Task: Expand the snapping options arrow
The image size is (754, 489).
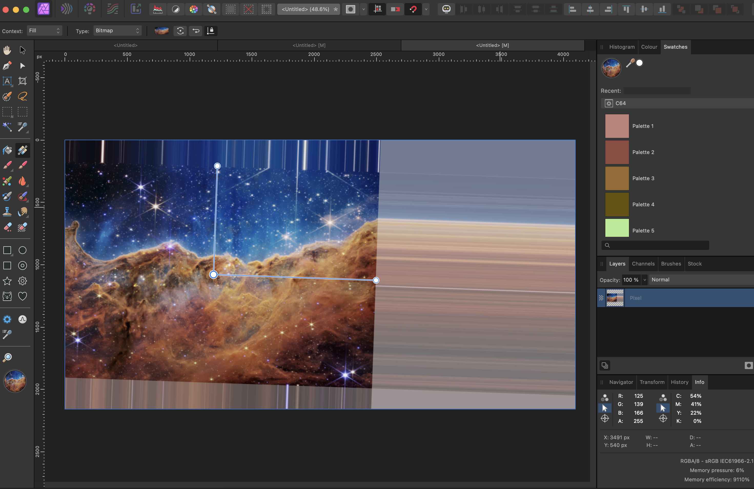Action: tap(426, 9)
